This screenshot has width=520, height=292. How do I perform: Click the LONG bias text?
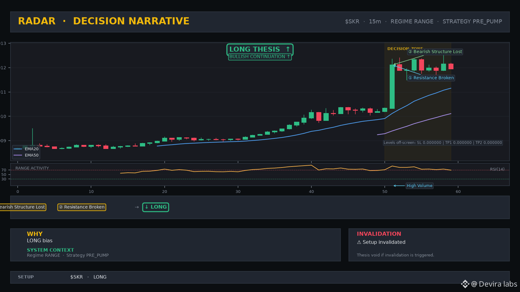coord(40,241)
